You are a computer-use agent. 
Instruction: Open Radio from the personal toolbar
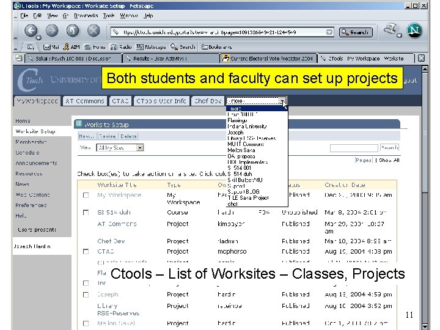tap(121, 47)
